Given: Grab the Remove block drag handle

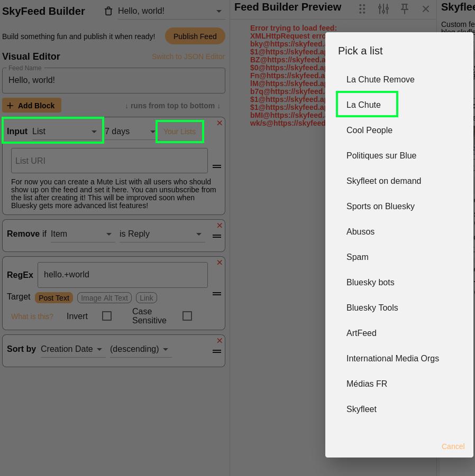Looking at the screenshot, I should pos(217,236).
